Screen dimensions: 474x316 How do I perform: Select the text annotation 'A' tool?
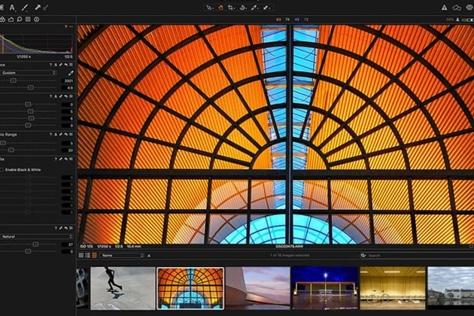[12, 8]
